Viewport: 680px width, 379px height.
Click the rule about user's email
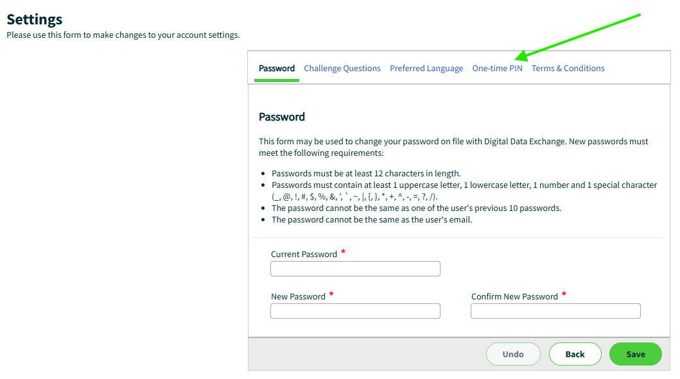(372, 220)
